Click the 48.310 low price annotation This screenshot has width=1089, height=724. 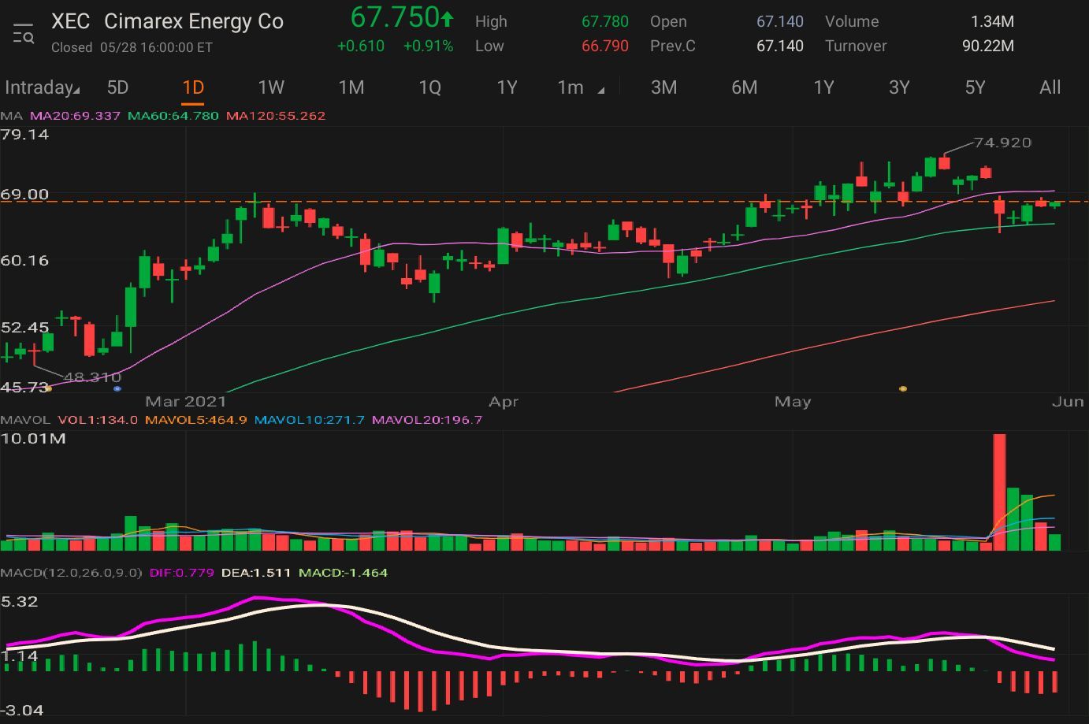coord(92,377)
